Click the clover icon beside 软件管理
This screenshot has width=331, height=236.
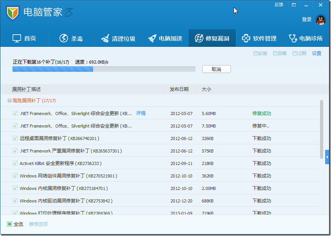(x=246, y=38)
